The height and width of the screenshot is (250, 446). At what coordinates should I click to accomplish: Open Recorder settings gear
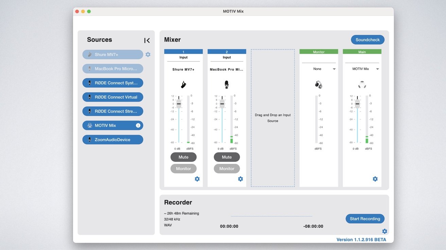[x=384, y=231]
